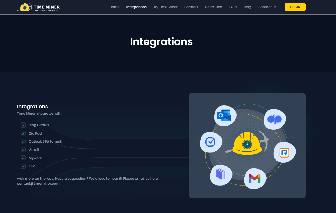Open the FAQs nav item
This screenshot has width=336, height=213.
click(x=233, y=7)
